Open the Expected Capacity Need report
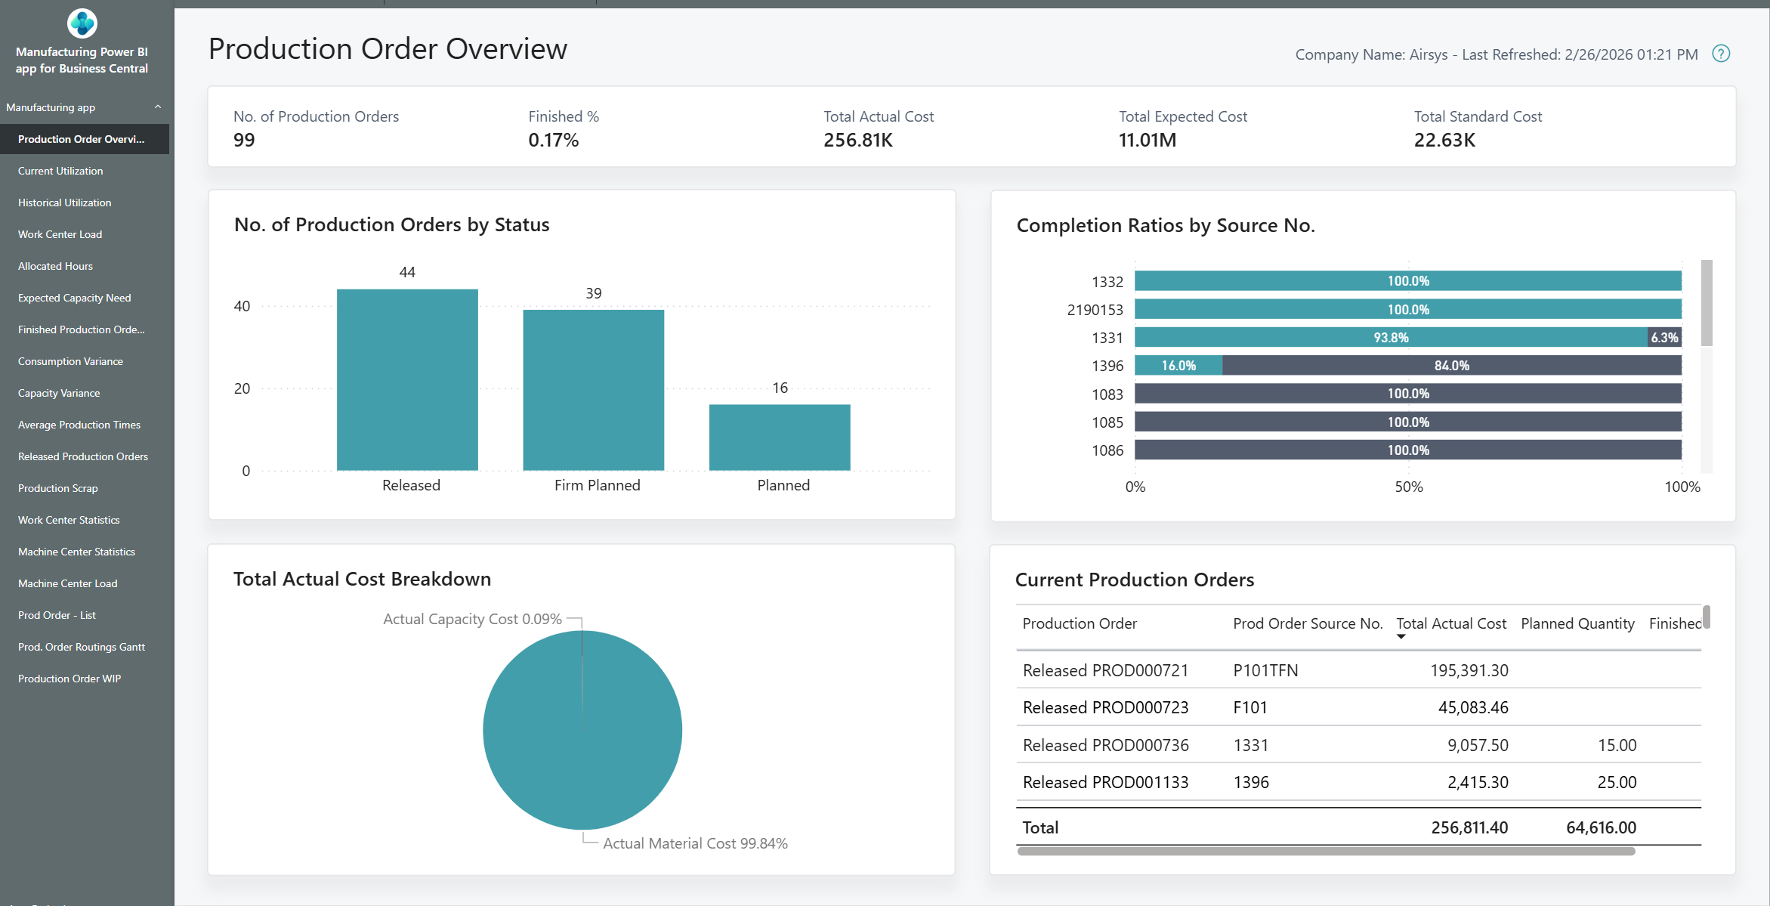Viewport: 1770px width, 906px height. [74, 298]
